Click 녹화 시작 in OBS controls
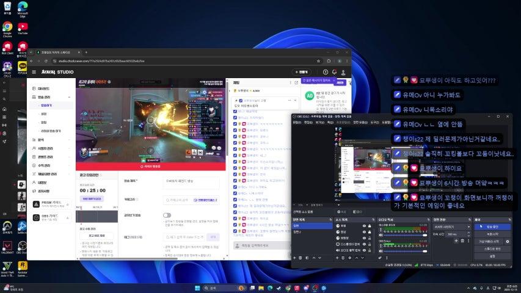521x293 pixels. pos(492,234)
